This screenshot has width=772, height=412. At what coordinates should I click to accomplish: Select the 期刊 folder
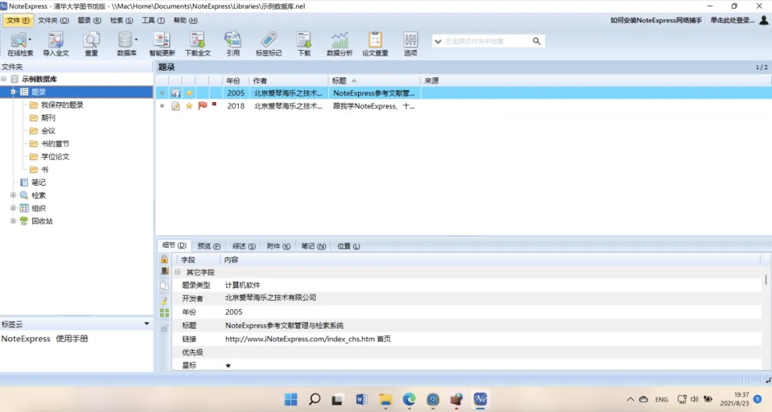coord(49,118)
